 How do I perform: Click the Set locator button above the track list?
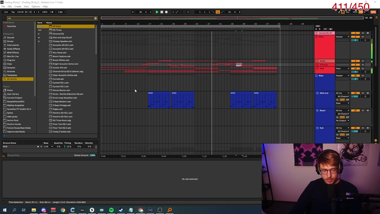[x=318, y=26]
